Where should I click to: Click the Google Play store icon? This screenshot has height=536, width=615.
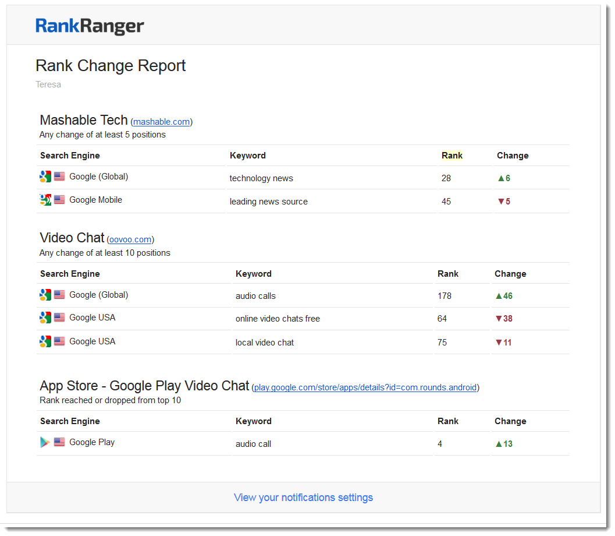(x=45, y=442)
